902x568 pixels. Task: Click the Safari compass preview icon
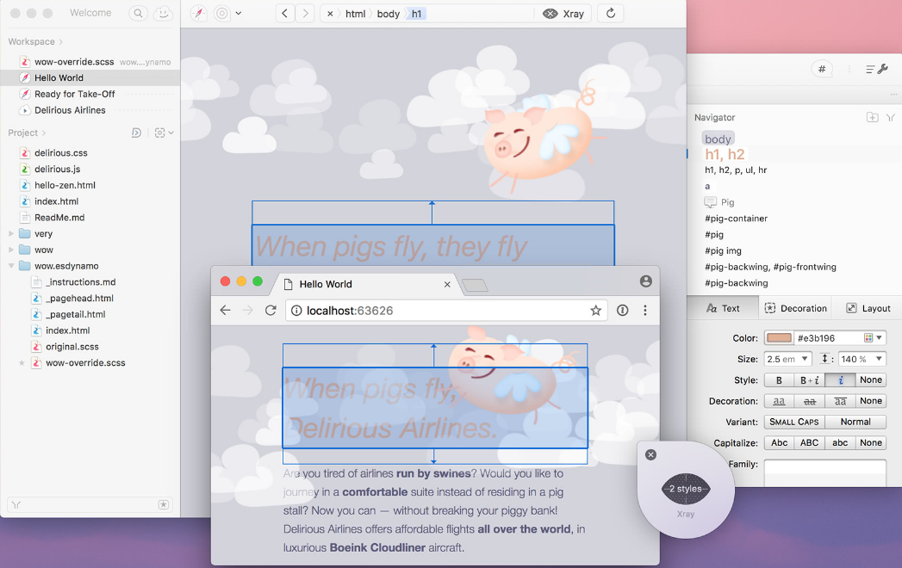198,13
